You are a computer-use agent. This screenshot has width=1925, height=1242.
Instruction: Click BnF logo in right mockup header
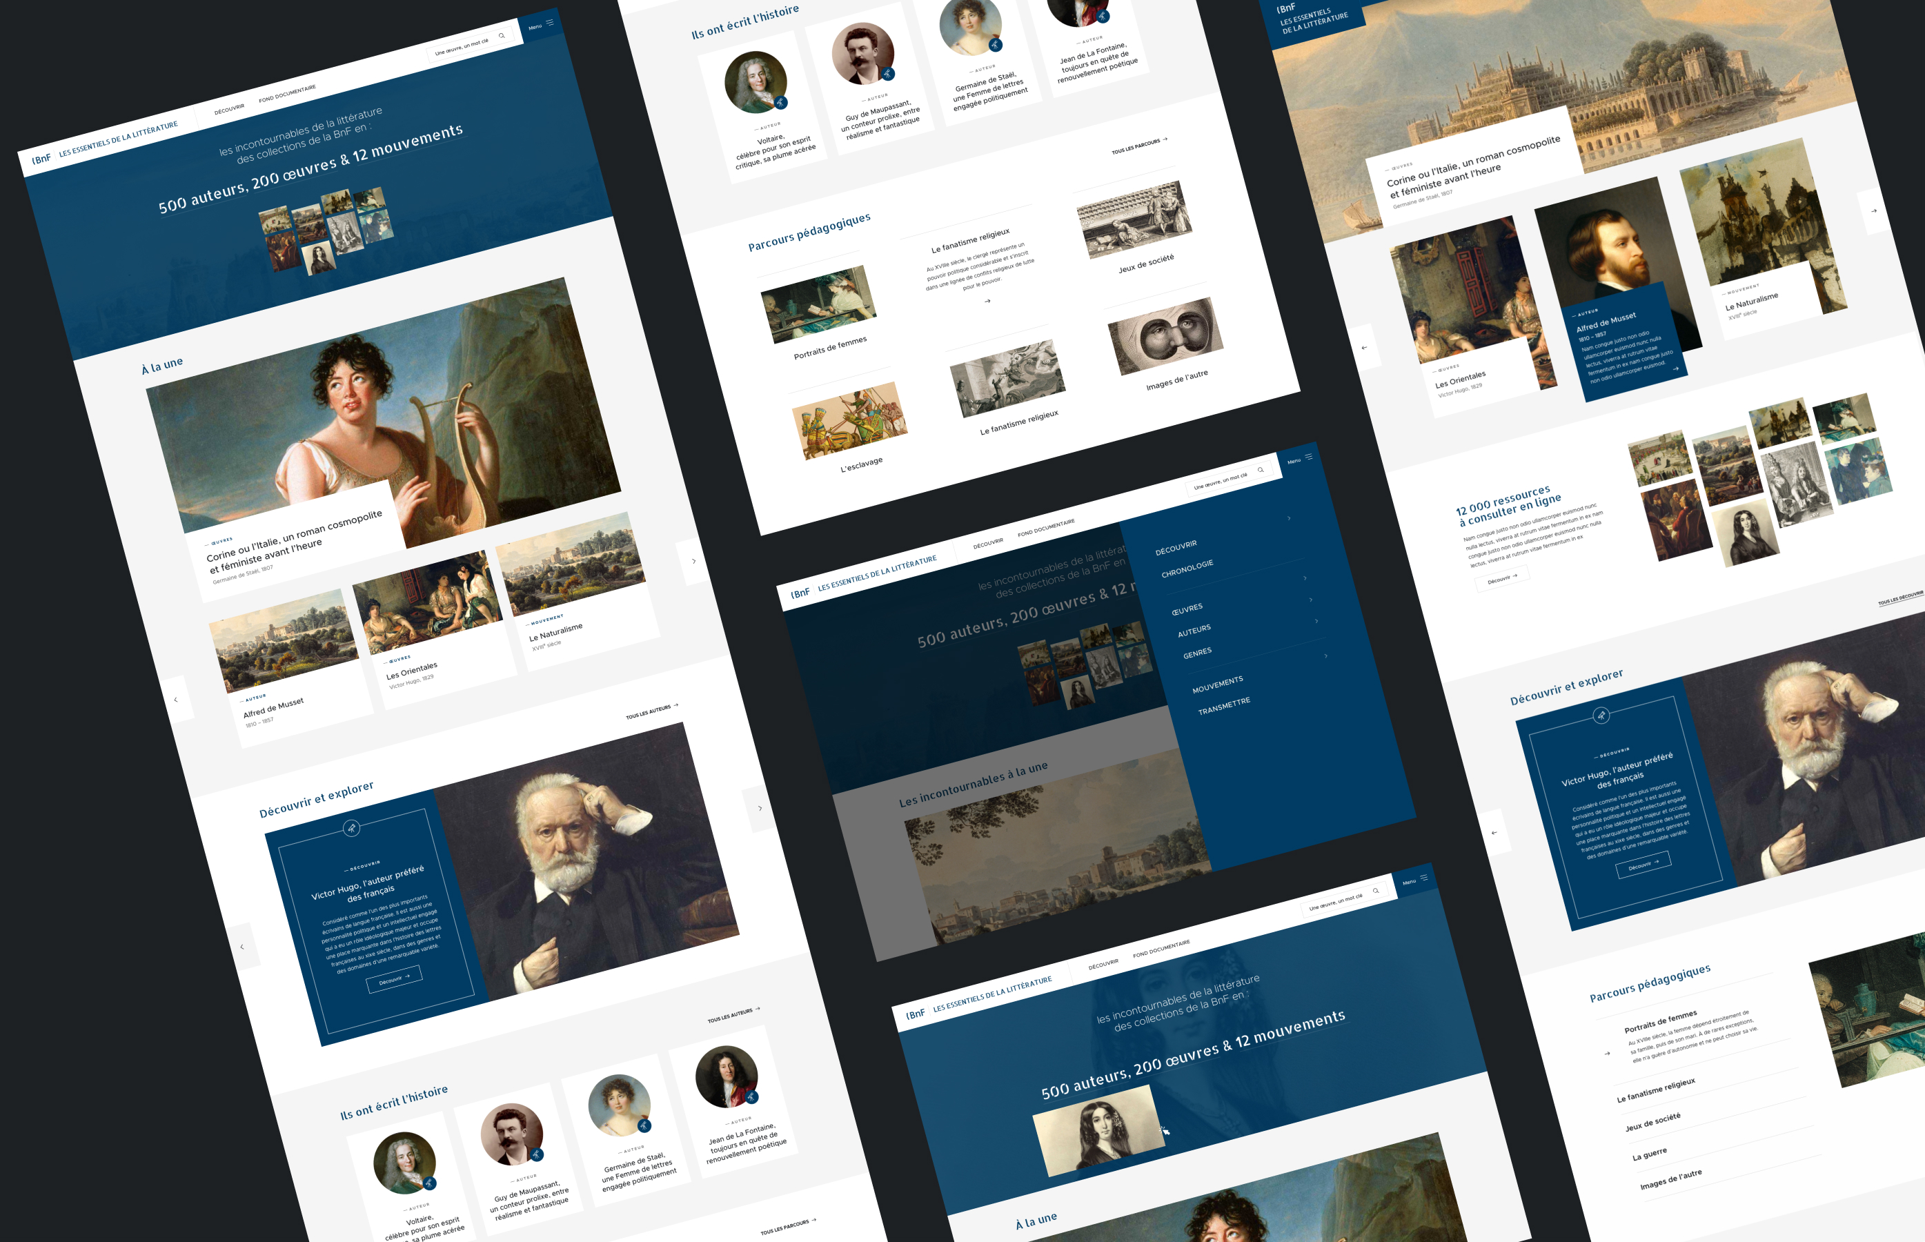coord(1285,8)
